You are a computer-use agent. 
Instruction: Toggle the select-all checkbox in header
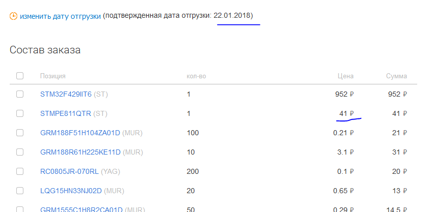(20, 76)
